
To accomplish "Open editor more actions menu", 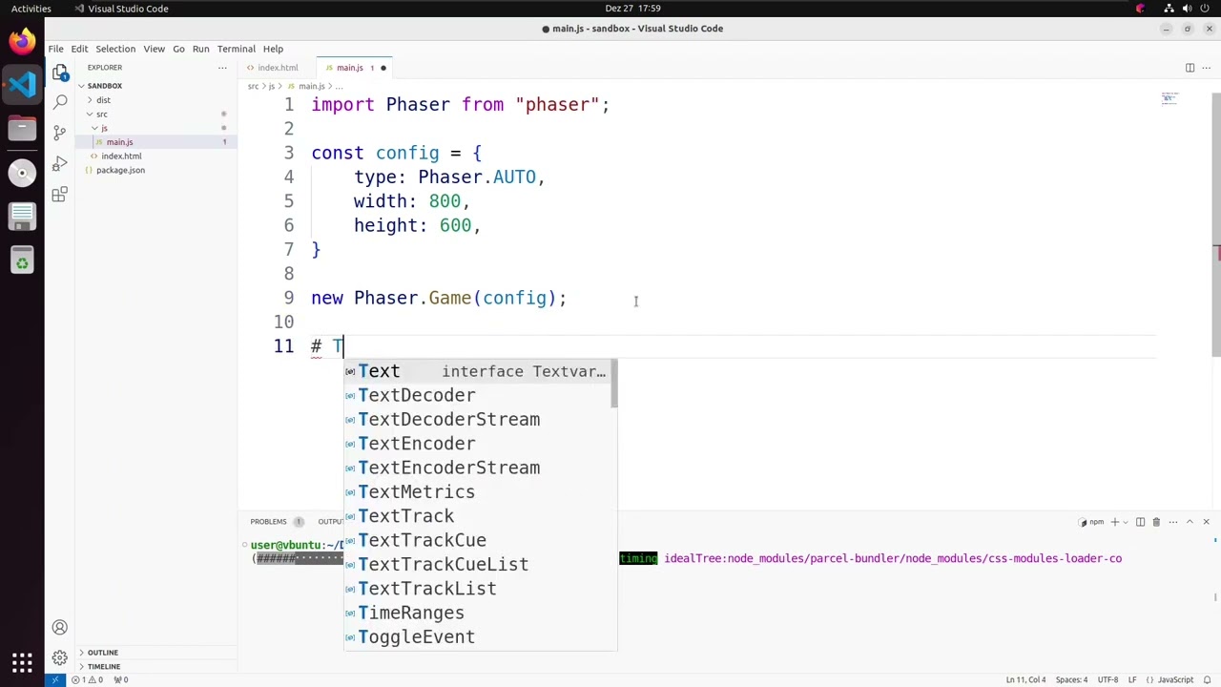I will point(1206,68).
